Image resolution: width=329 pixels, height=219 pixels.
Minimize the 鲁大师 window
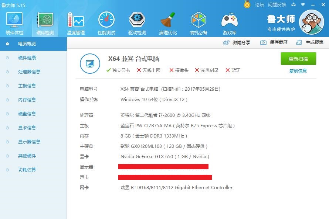point(313,4)
